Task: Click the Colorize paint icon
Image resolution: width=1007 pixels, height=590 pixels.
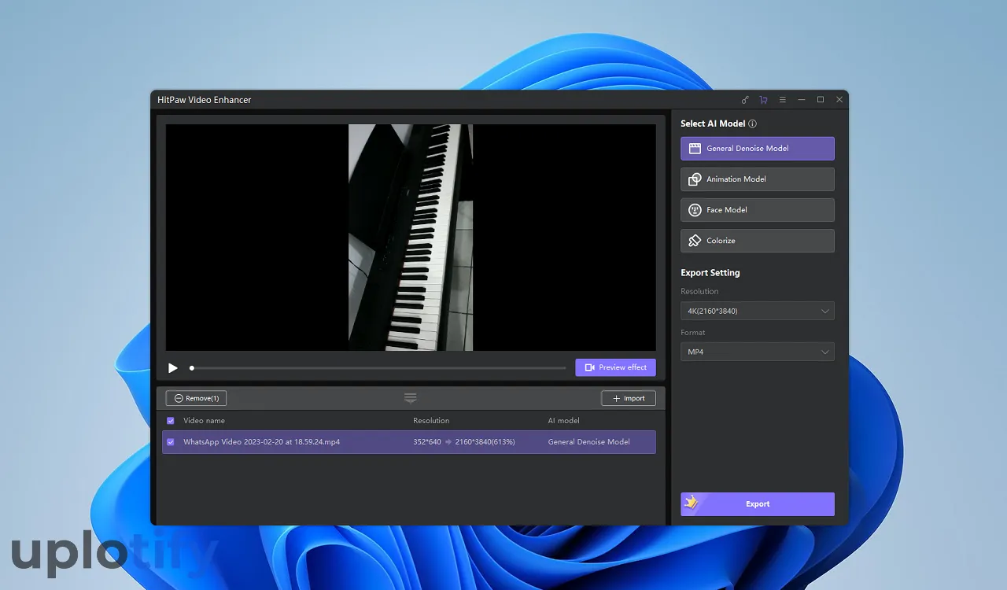Action: (695, 241)
